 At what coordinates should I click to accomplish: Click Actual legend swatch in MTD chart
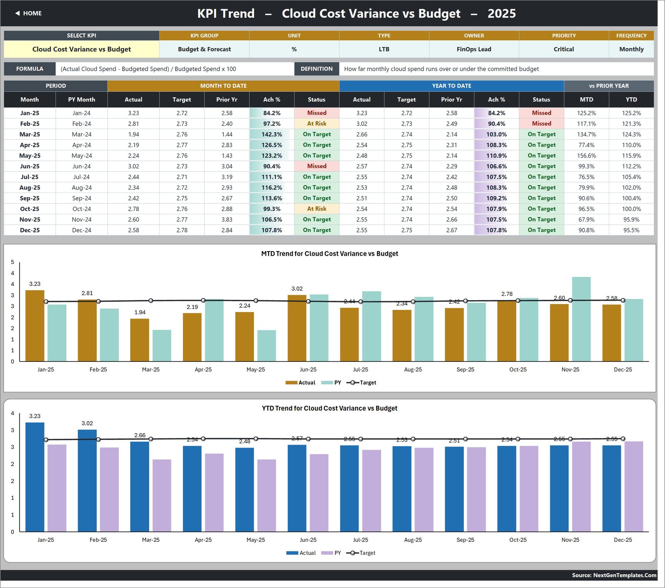291,383
